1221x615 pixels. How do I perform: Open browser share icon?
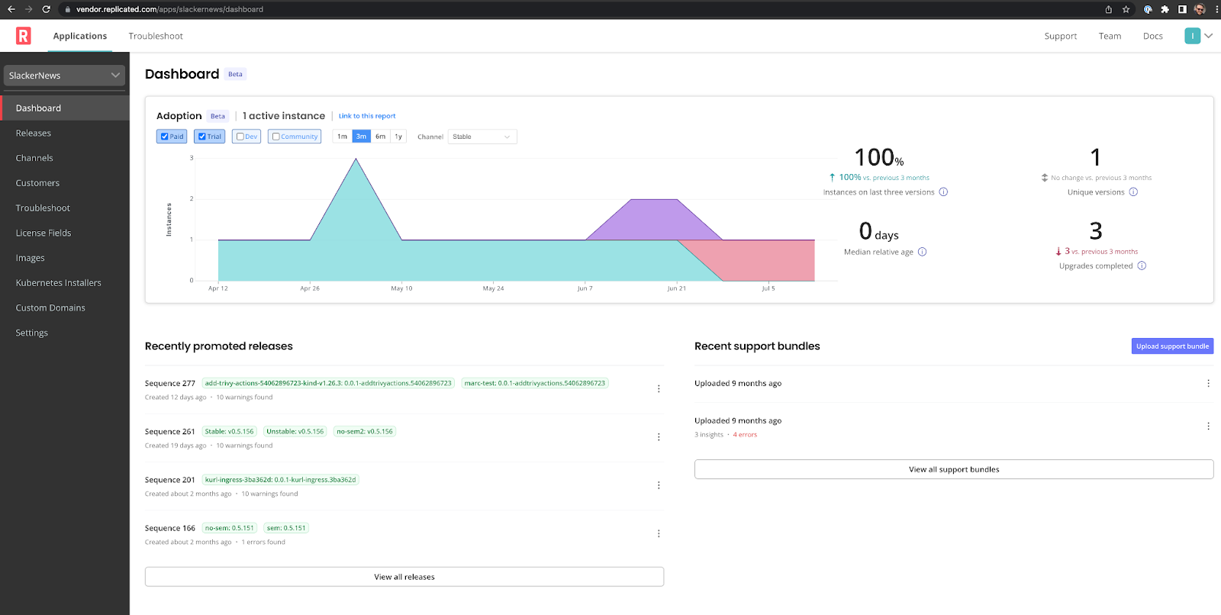pos(1108,9)
